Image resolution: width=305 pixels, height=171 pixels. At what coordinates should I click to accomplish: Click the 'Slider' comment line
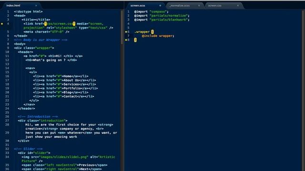click(28, 149)
